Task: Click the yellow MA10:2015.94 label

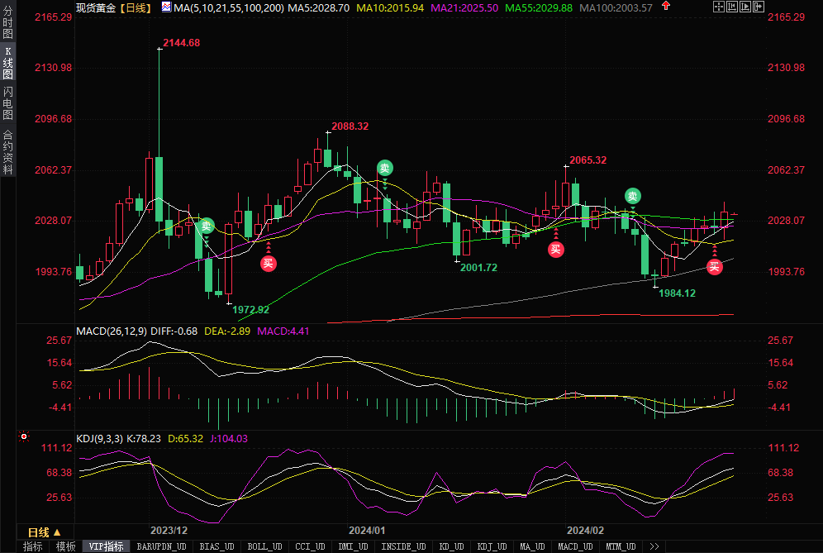Action: point(390,8)
